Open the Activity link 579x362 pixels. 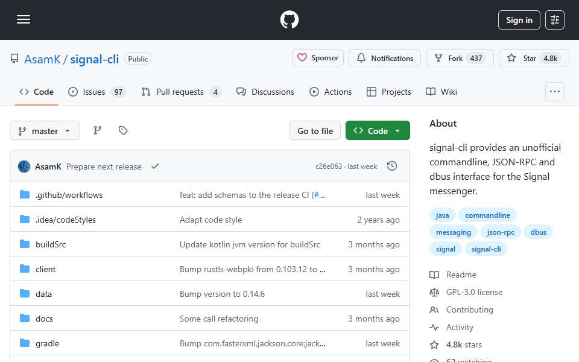(460, 327)
